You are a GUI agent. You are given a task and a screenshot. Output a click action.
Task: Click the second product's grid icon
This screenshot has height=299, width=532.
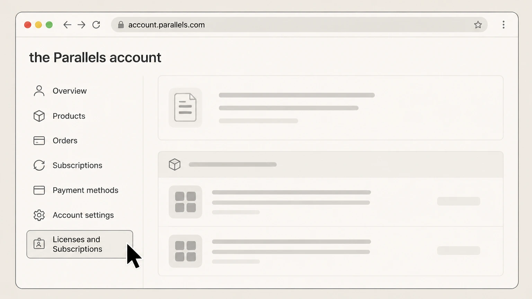pos(185,251)
